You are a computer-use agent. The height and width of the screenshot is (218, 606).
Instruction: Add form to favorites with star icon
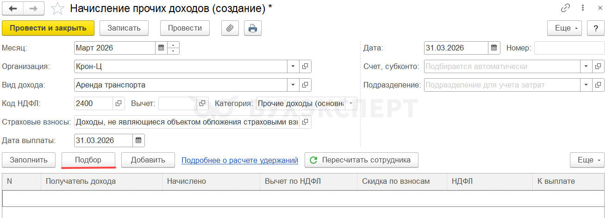57,8
